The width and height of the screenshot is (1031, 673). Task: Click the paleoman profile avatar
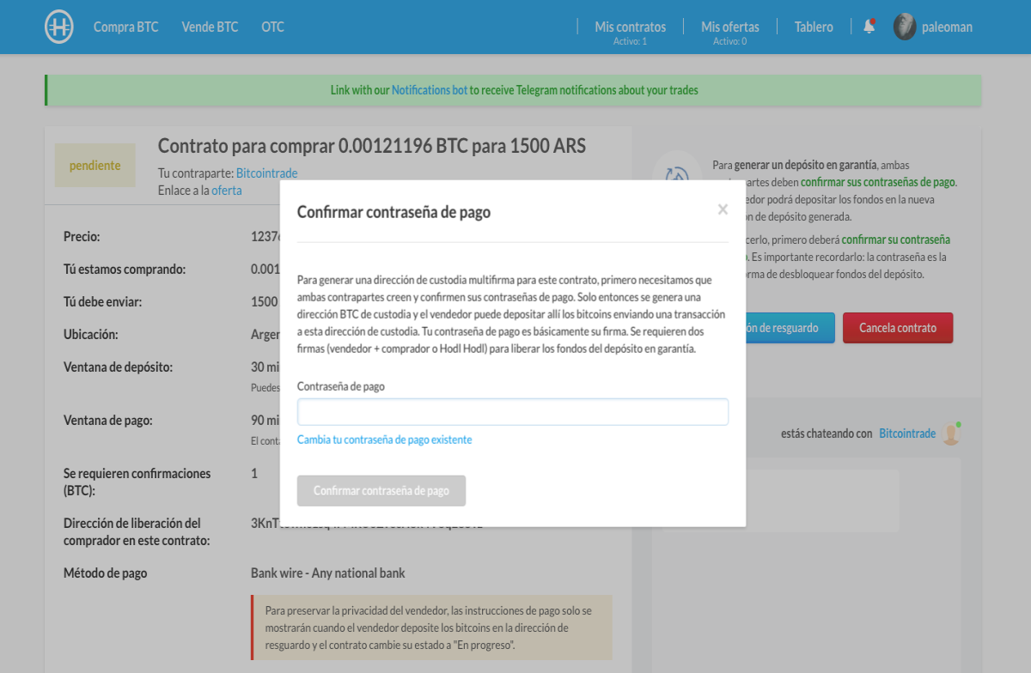coord(905,27)
